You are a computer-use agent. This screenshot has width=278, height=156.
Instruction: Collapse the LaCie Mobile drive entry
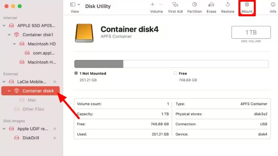pos(4,82)
